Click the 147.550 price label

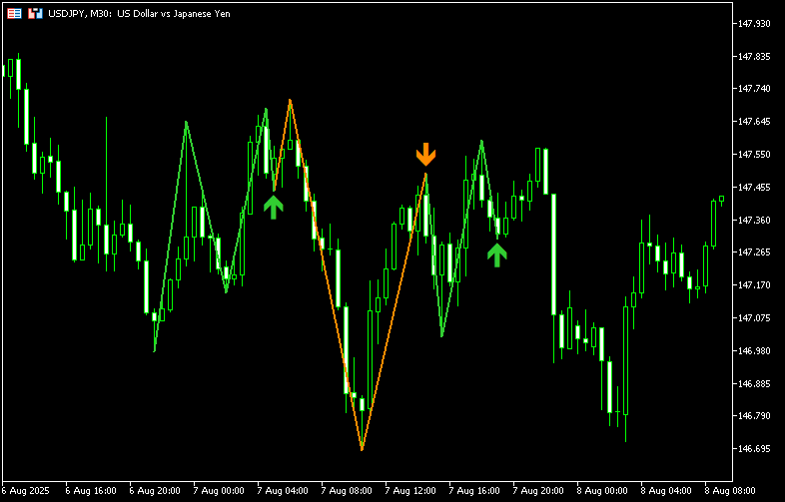754,155
